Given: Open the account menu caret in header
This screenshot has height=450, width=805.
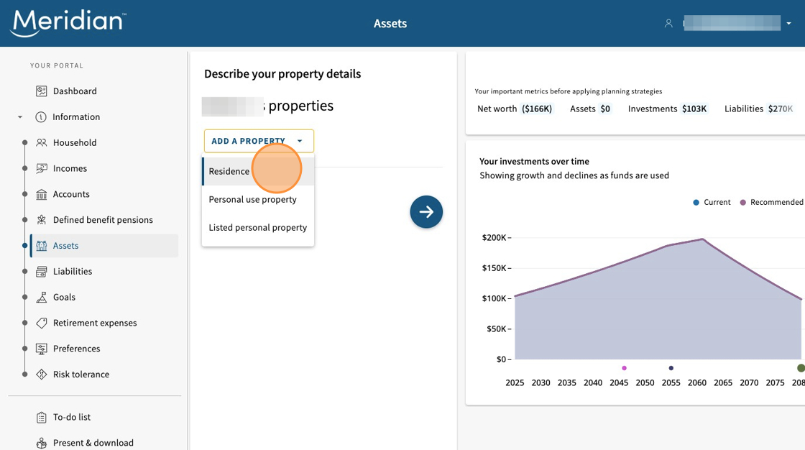Looking at the screenshot, I should pos(788,23).
